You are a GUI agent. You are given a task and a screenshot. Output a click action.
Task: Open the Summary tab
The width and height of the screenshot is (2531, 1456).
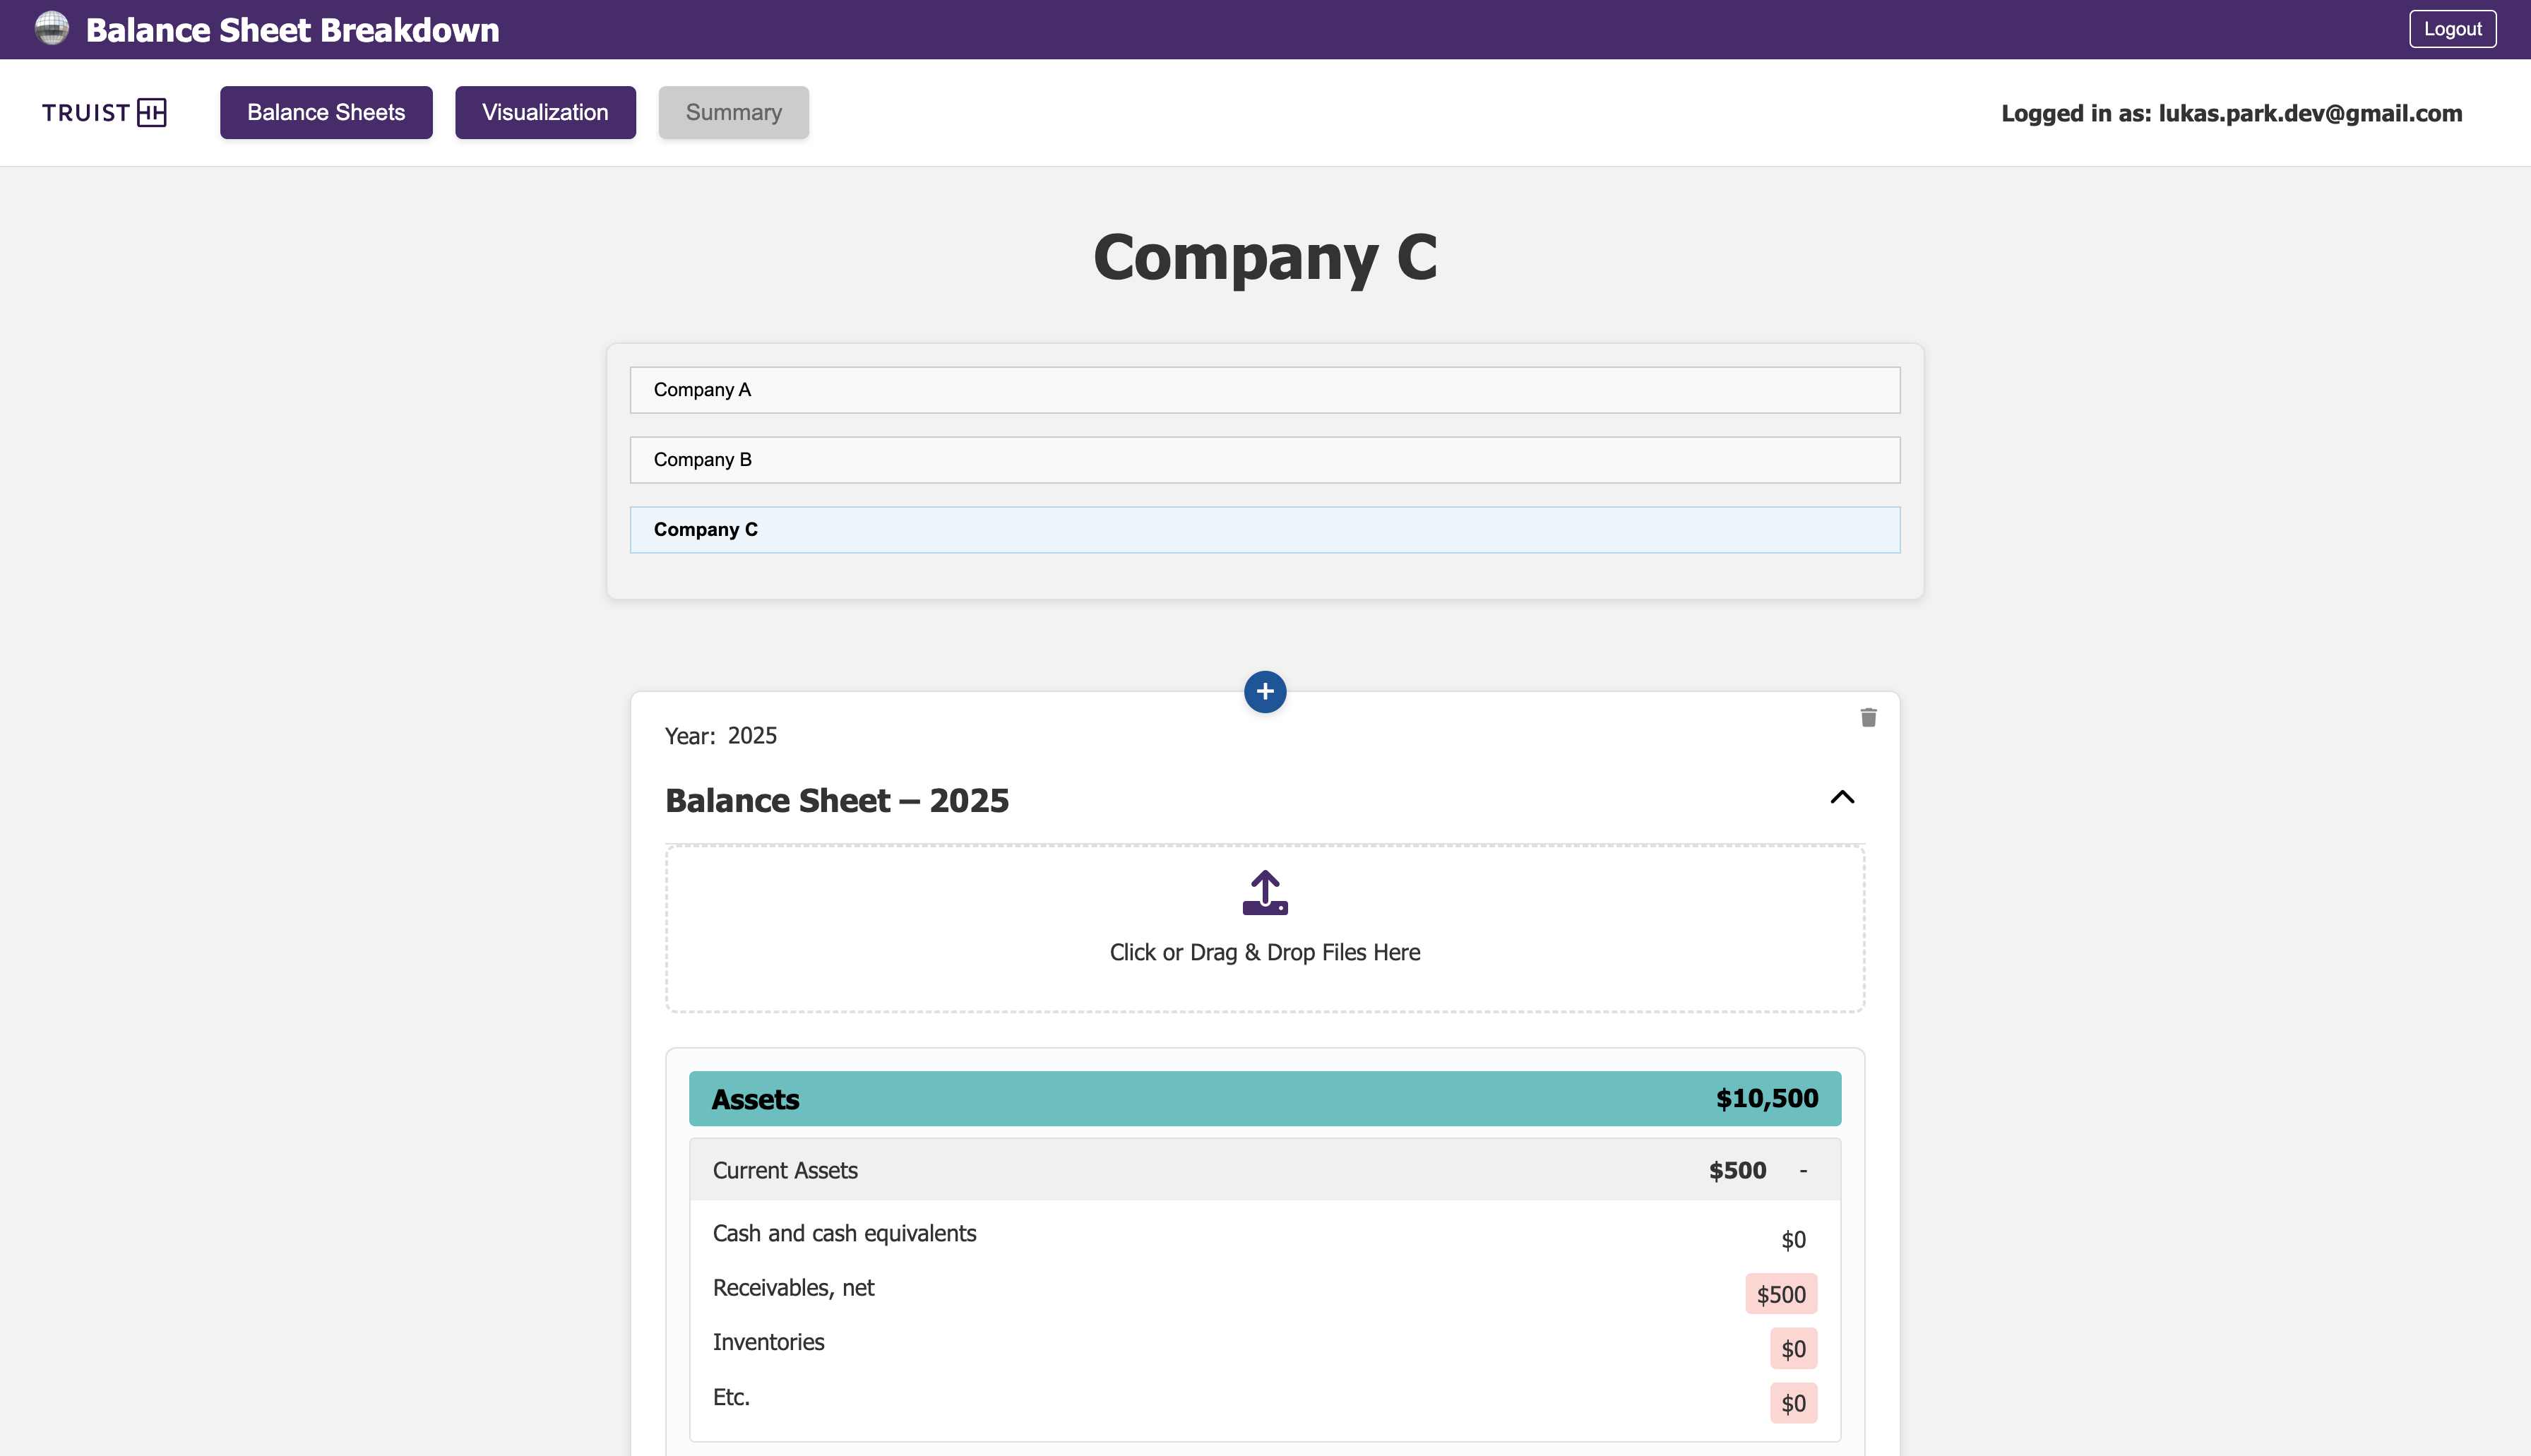[733, 112]
